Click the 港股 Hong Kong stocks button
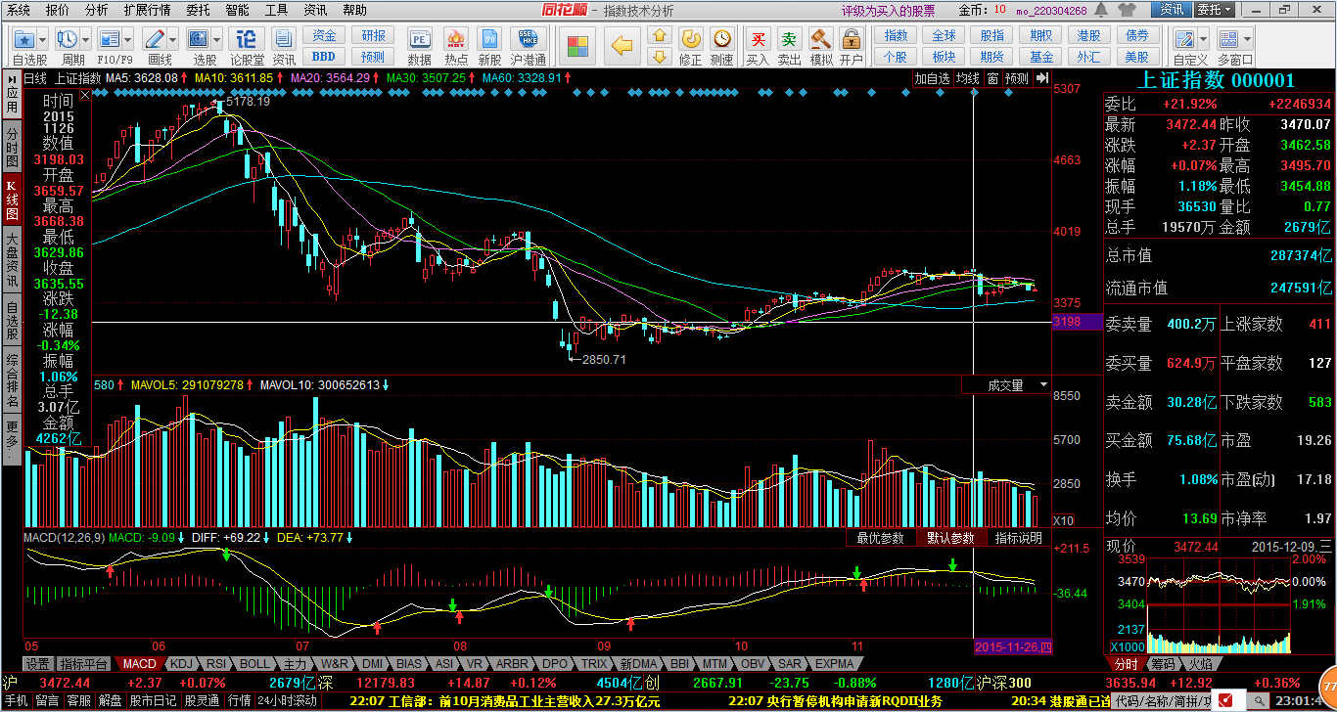The image size is (1337, 712). [1088, 35]
